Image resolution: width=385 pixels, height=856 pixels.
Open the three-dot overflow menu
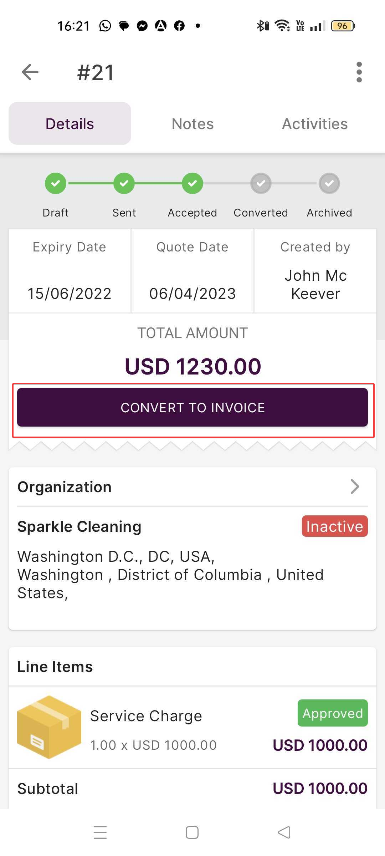pyautogui.click(x=359, y=72)
